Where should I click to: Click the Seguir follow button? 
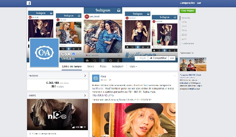tap(141, 58)
